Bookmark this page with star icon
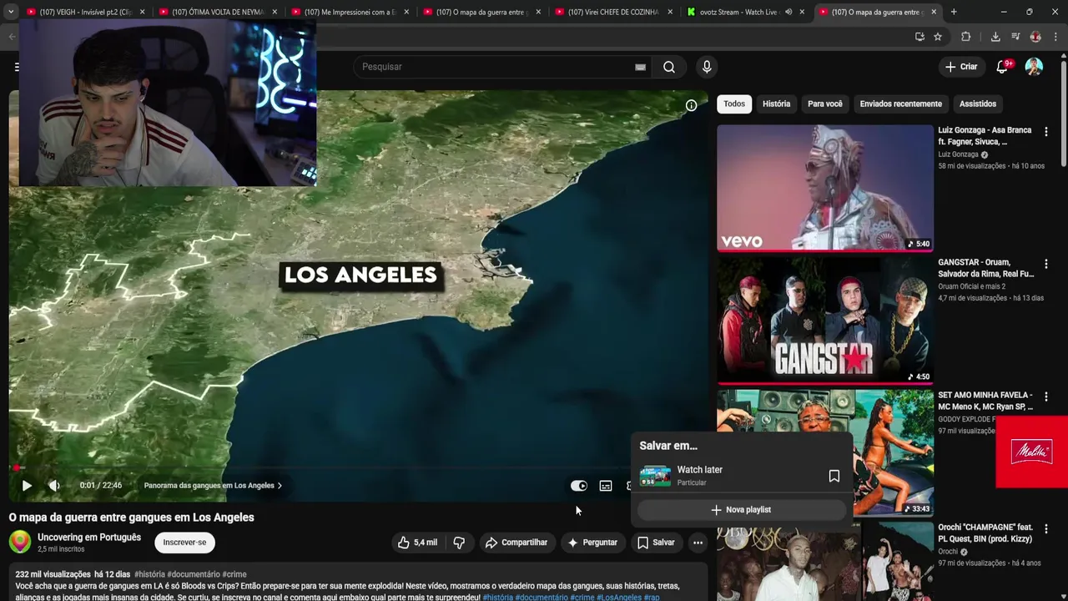The height and width of the screenshot is (601, 1068). [x=938, y=37]
